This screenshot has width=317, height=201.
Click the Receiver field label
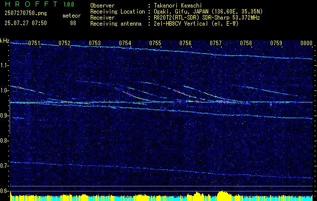point(102,18)
